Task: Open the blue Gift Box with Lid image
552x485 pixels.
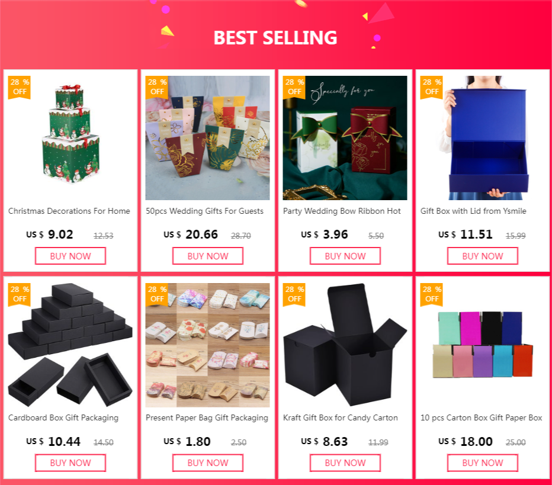Action: [x=482, y=137]
